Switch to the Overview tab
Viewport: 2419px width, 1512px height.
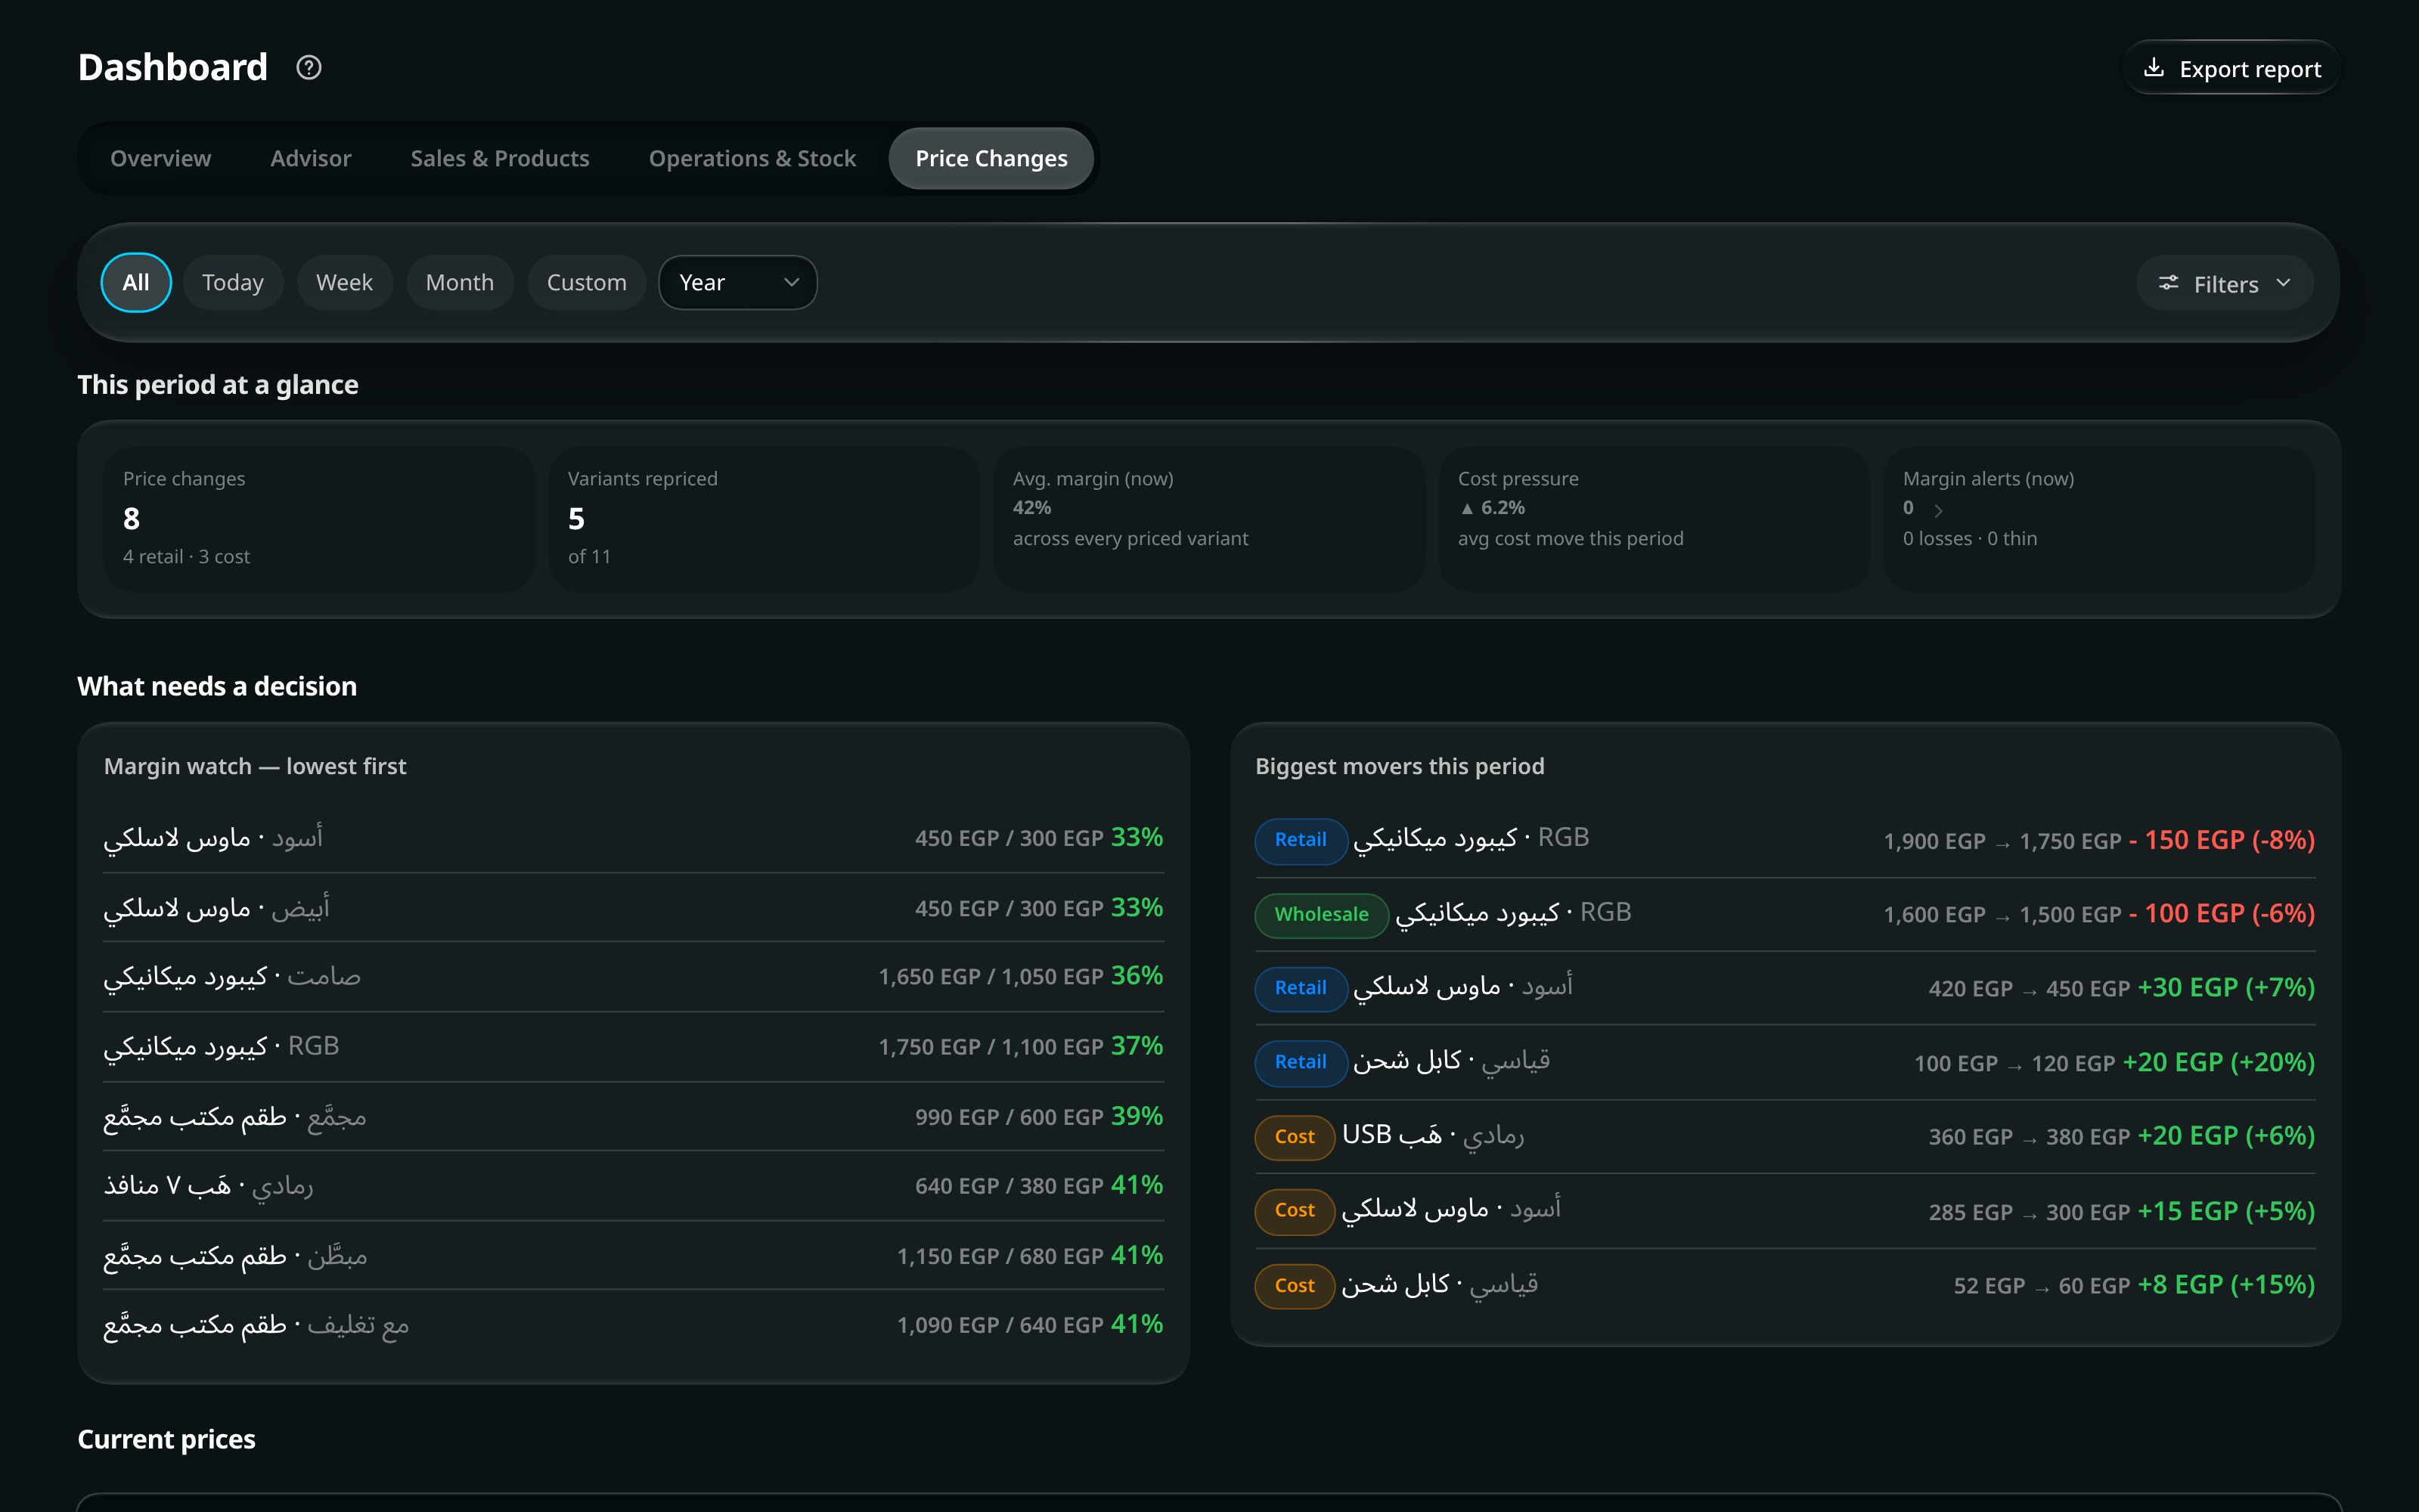pos(160,158)
